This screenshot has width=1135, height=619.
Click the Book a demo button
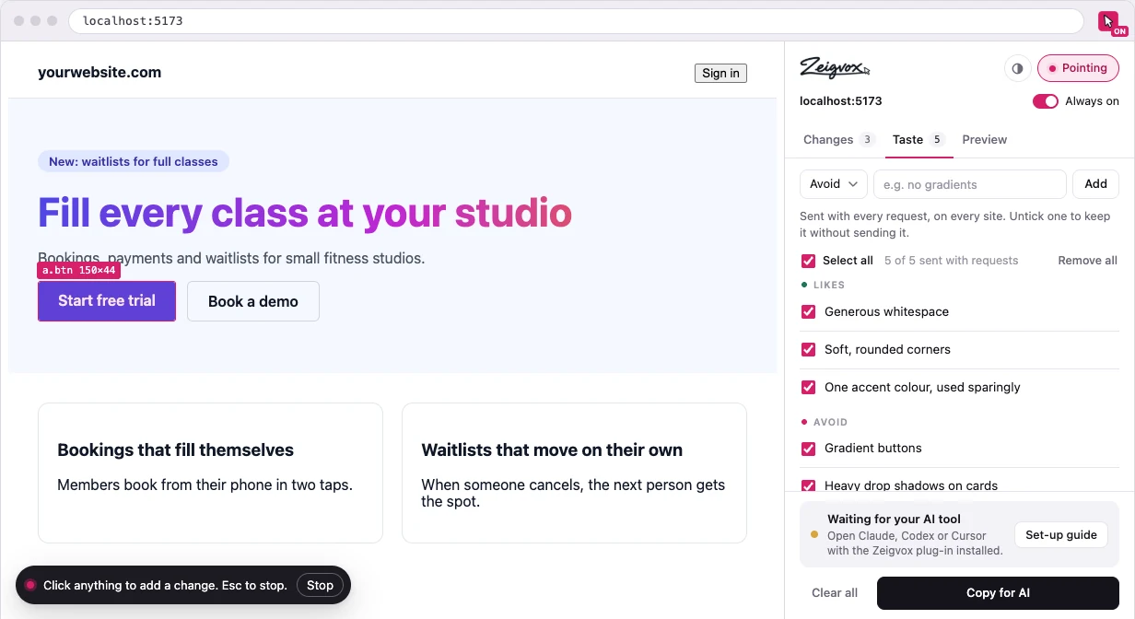tap(253, 301)
